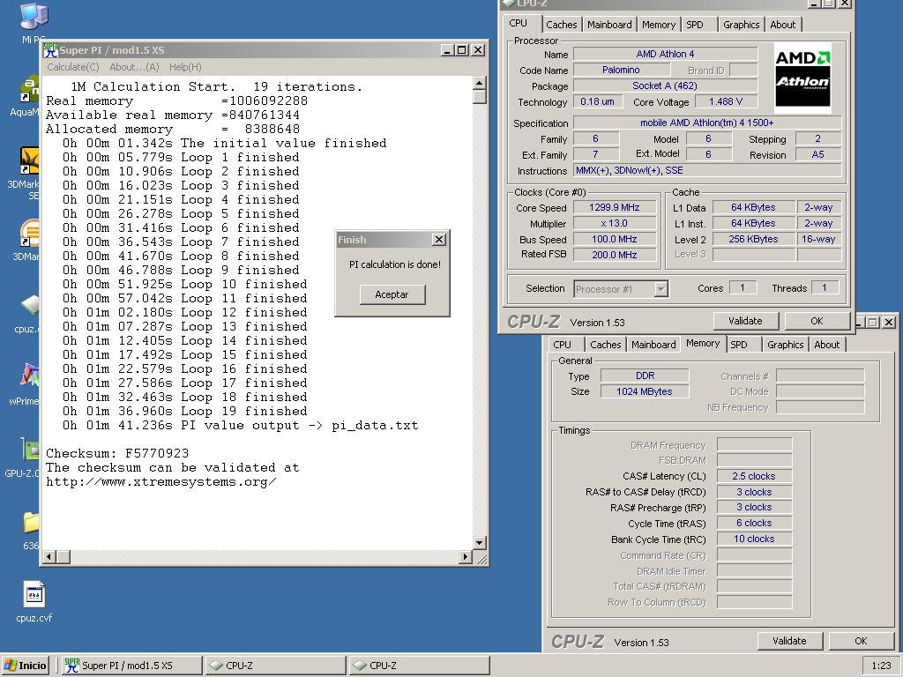The width and height of the screenshot is (903, 677).
Task: Open the Calculate(C) menu in Super PI
Action: coord(73,67)
